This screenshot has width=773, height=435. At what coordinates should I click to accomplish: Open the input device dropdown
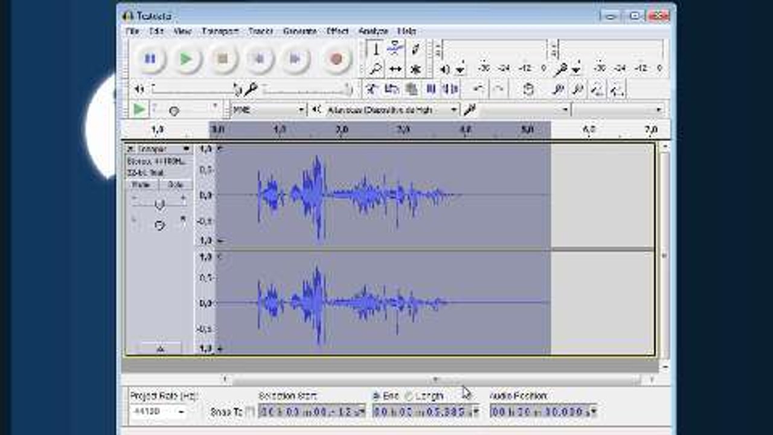point(524,110)
